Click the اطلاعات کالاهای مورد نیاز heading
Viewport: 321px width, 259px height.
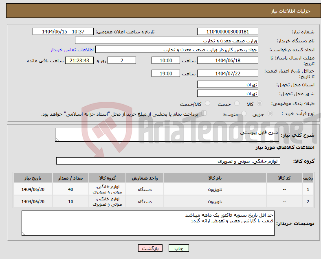(285, 147)
